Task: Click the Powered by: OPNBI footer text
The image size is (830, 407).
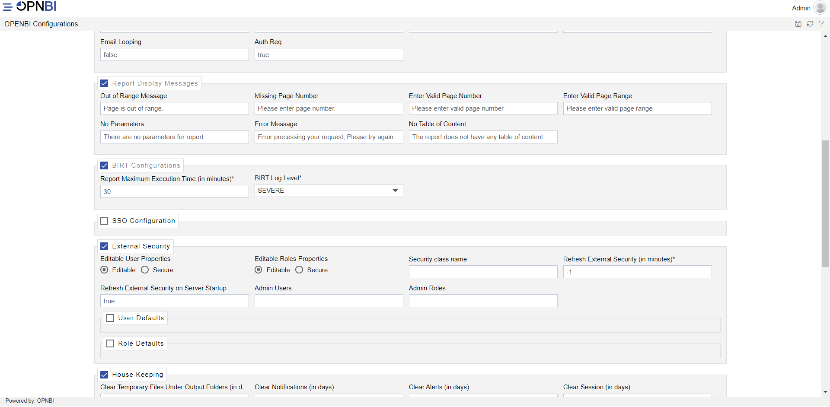Action: click(29, 401)
